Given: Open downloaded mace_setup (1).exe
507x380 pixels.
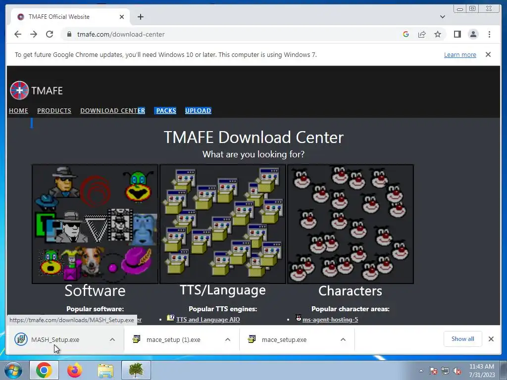Looking at the screenshot, I should coord(173,339).
